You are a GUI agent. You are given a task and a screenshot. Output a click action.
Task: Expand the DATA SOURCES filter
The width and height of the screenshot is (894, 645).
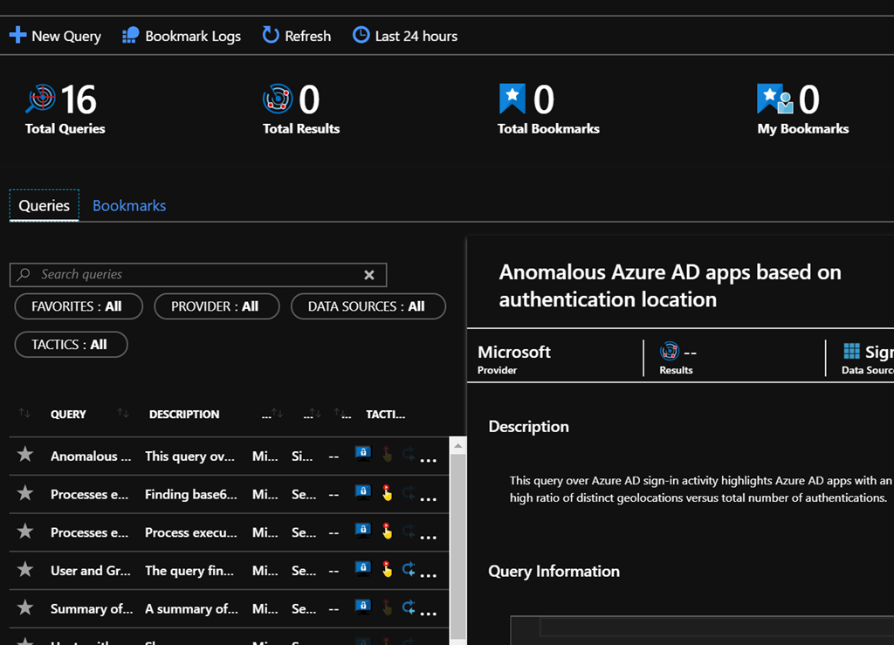(x=367, y=306)
